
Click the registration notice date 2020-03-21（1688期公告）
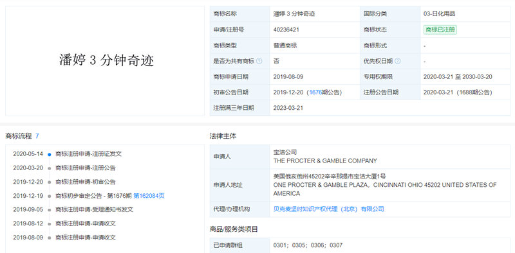click(458, 92)
